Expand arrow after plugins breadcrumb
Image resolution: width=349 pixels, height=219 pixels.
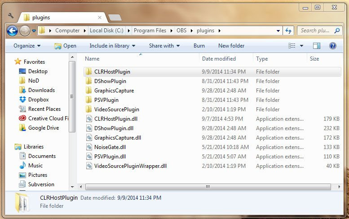[220, 31]
